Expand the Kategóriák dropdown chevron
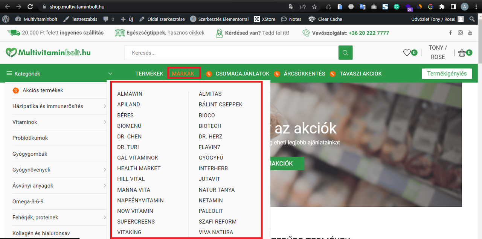Screen dimensions: 482x239 110,74
